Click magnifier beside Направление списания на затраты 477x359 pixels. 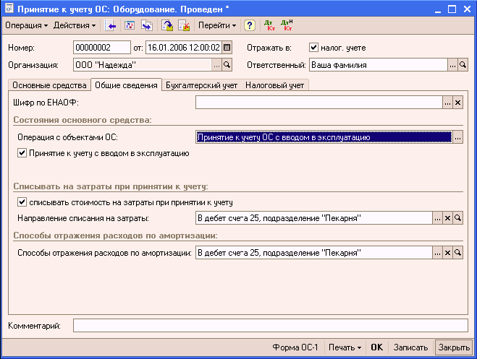(x=457, y=217)
